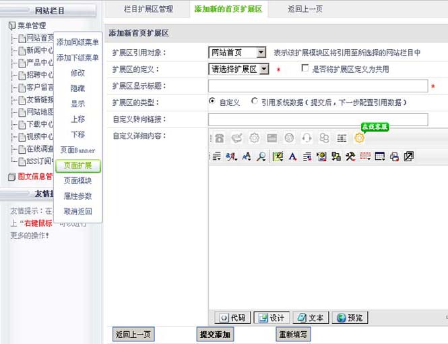The image size is (448, 344).
Task: Check the 是否将扩展区定义为共用 checkbox
Action: (x=305, y=68)
